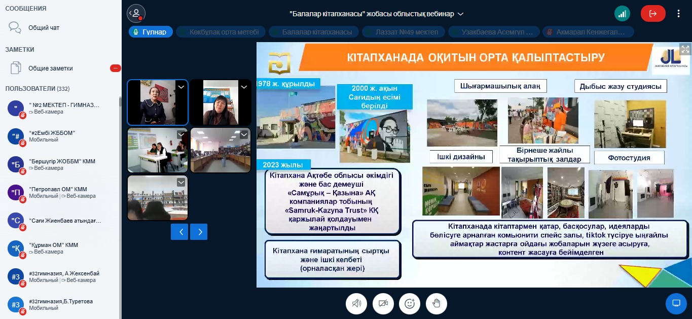The width and height of the screenshot is (692, 319).
Task: Open the three-dot options menu
Action: (x=679, y=14)
